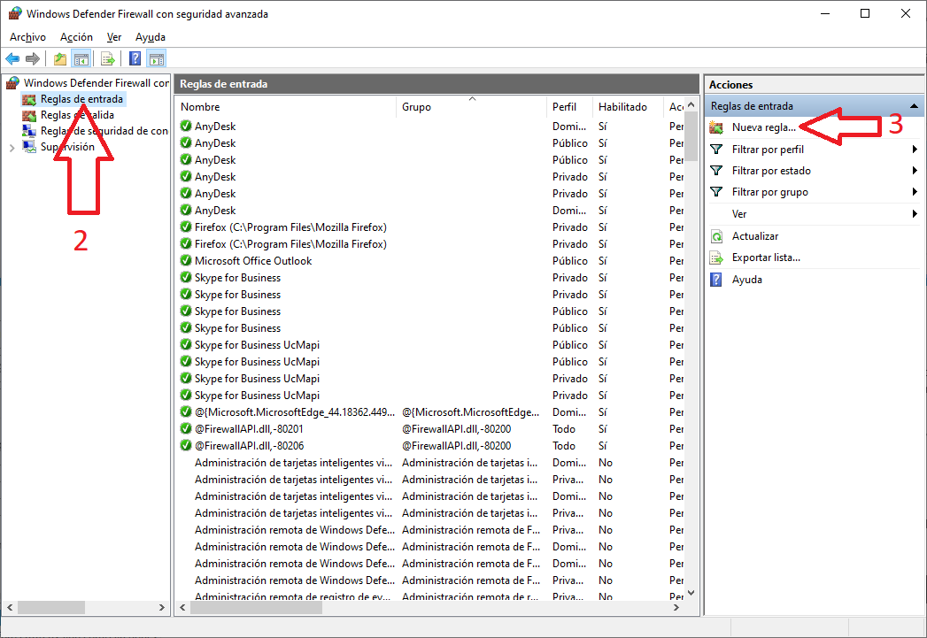Image resolution: width=927 pixels, height=638 pixels.
Task: Select the @FirewallAPI.dll,-80206 rule name
Action: (x=250, y=446)
